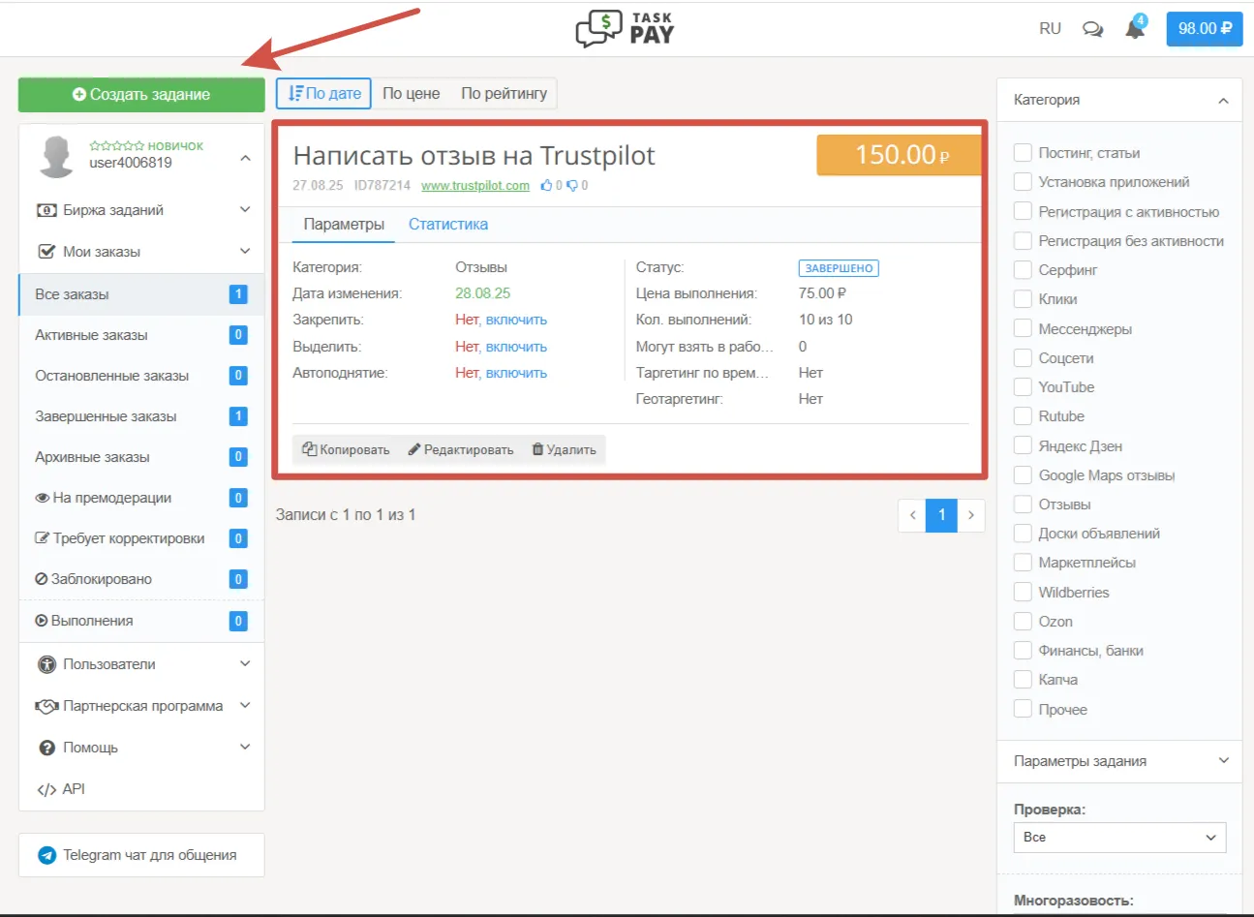
Task: Enable highlighting via Выделить включить link
Action: click(516, 347)
